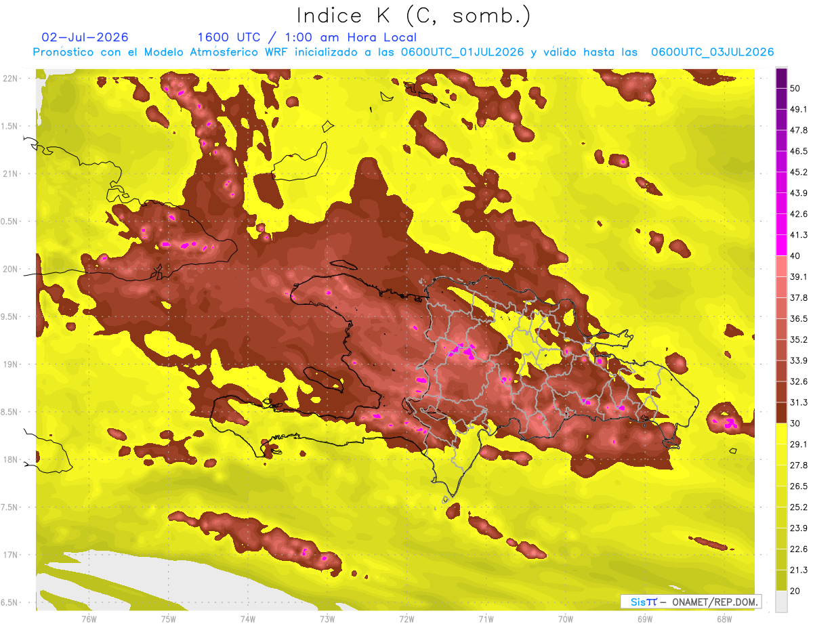
Task: Click the '73W' longitude label
Action: [327, 619]
